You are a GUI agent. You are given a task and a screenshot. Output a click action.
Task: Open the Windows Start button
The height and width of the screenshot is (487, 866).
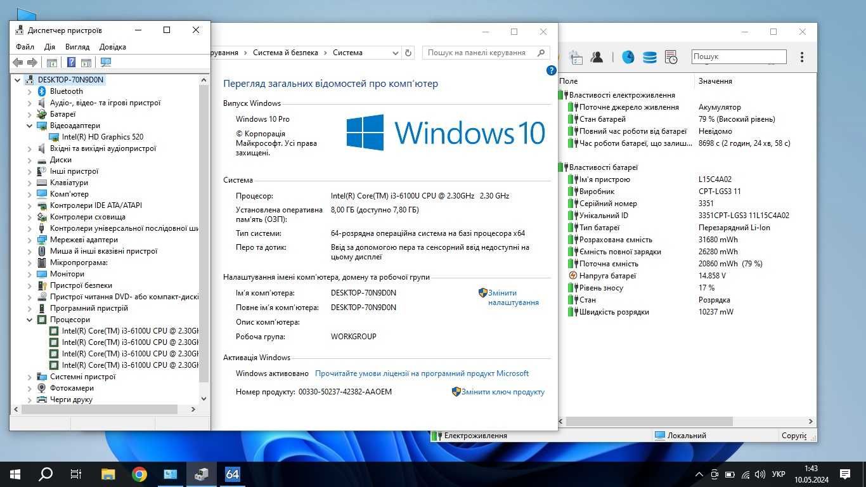coord(15,474)
